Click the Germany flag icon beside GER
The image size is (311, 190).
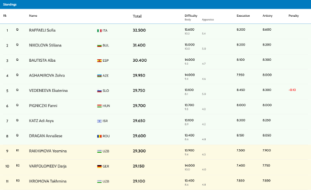(100, 167)
